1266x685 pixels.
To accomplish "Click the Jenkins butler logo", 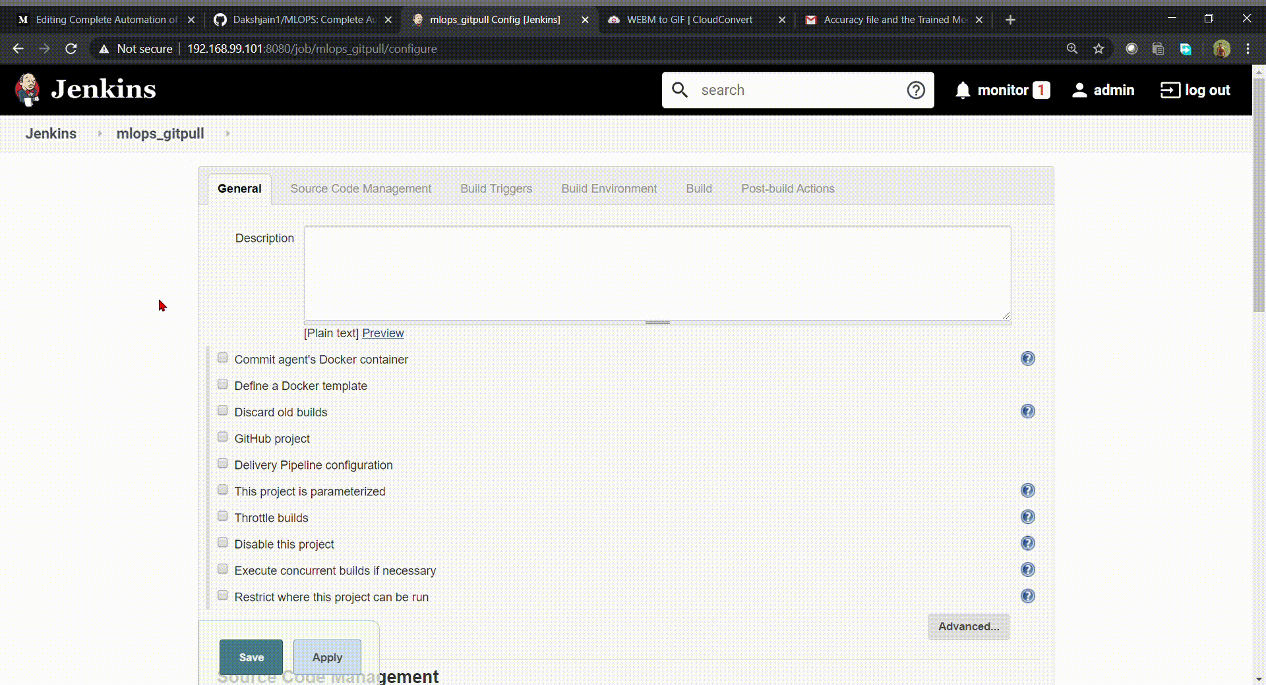I will (27, 90).
